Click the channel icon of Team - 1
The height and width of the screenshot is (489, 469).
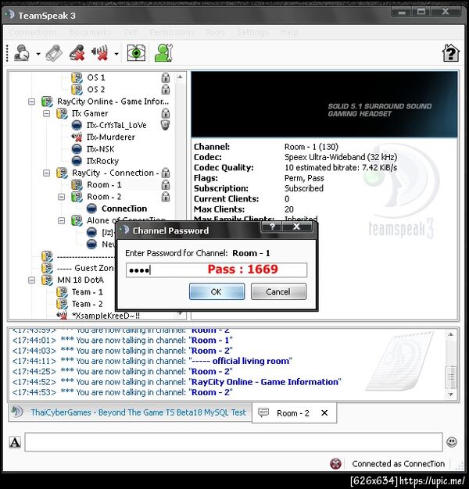pyautogui.click(x=62, y=292)
